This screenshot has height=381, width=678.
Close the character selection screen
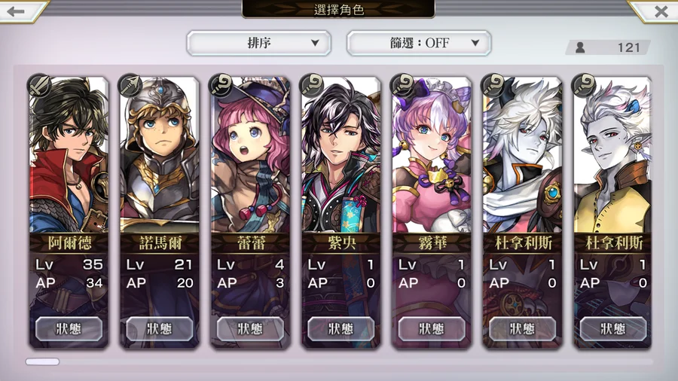click(x=661, y=11)
